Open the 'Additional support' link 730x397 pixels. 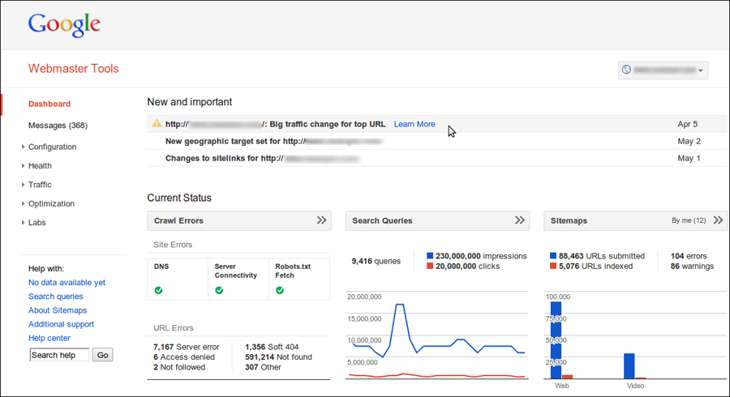[x=61, y=324]
